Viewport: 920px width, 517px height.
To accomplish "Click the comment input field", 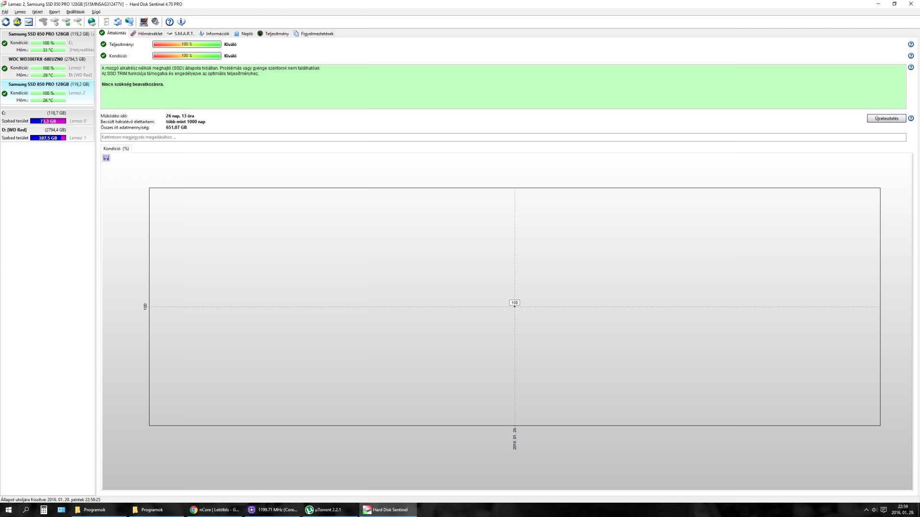I will 503,137.
